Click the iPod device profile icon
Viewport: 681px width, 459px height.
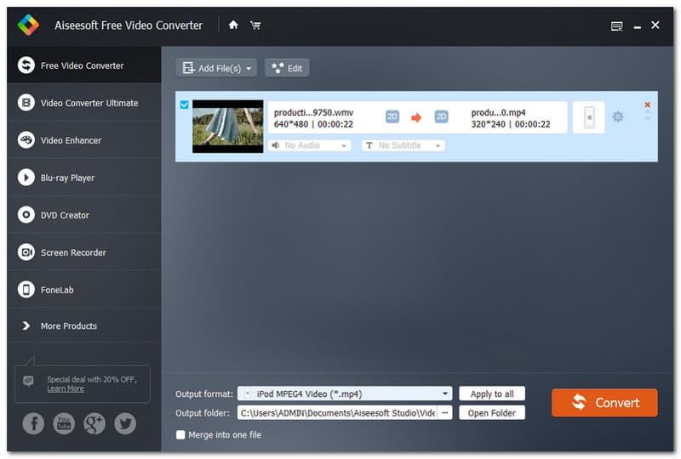pyautogui.click(x=589, y=118)
